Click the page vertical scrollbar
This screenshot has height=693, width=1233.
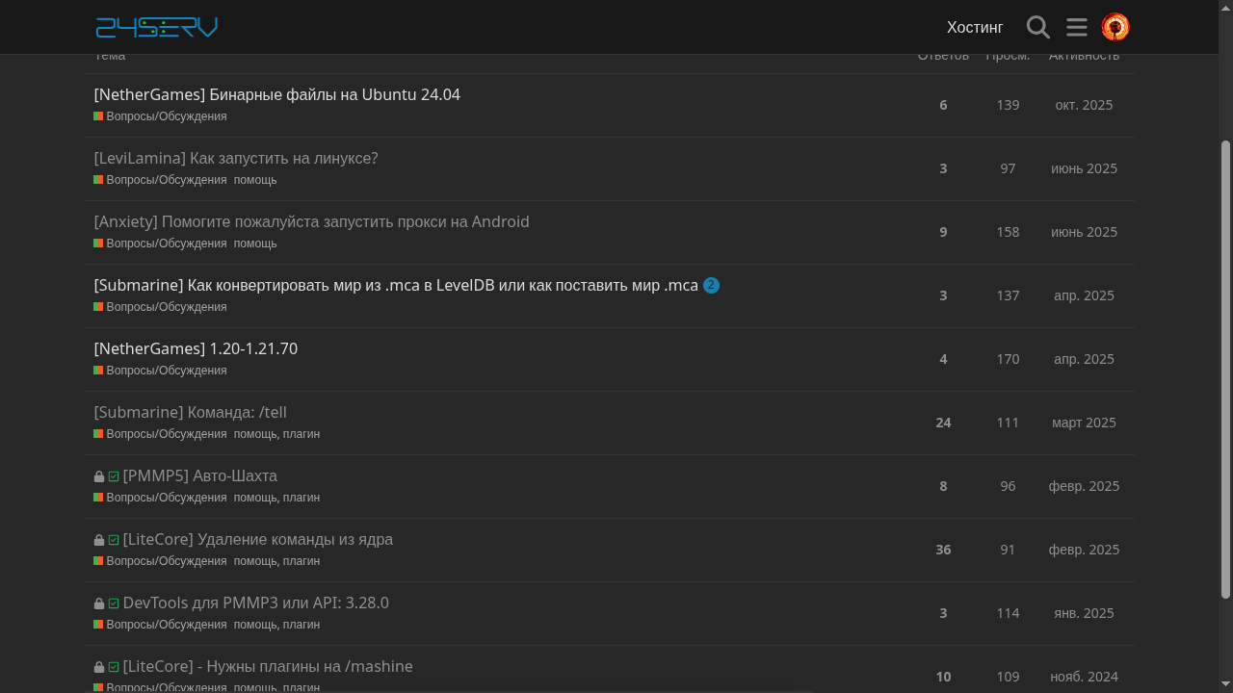(1225, 366)
